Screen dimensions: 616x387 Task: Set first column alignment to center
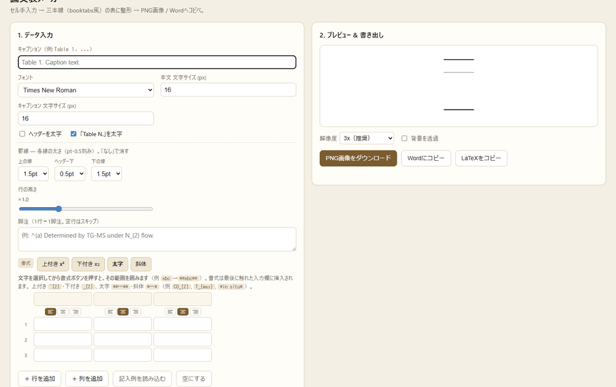[63, 312]
